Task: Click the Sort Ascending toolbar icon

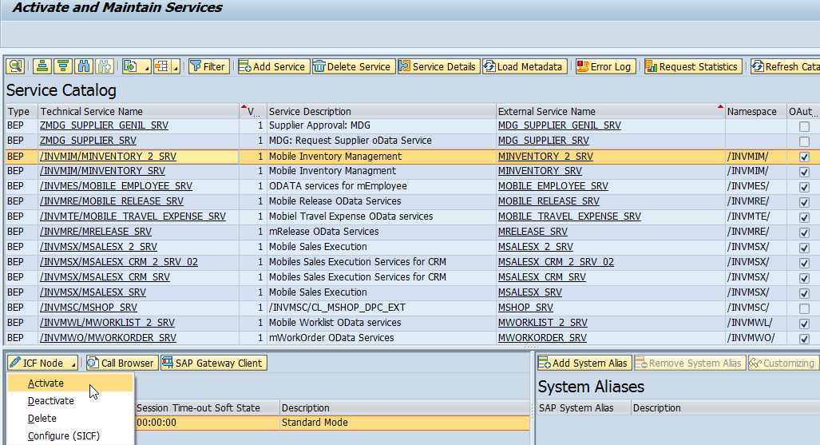Action: pyautogui.click(x=42, y=66)
